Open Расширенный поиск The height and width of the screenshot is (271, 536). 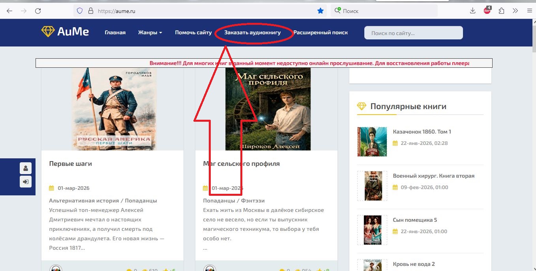pos(320,33)
